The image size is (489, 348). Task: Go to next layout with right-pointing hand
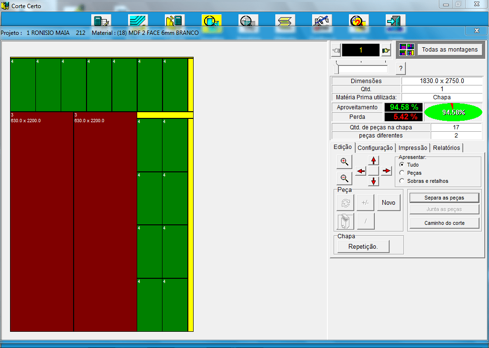386,50
